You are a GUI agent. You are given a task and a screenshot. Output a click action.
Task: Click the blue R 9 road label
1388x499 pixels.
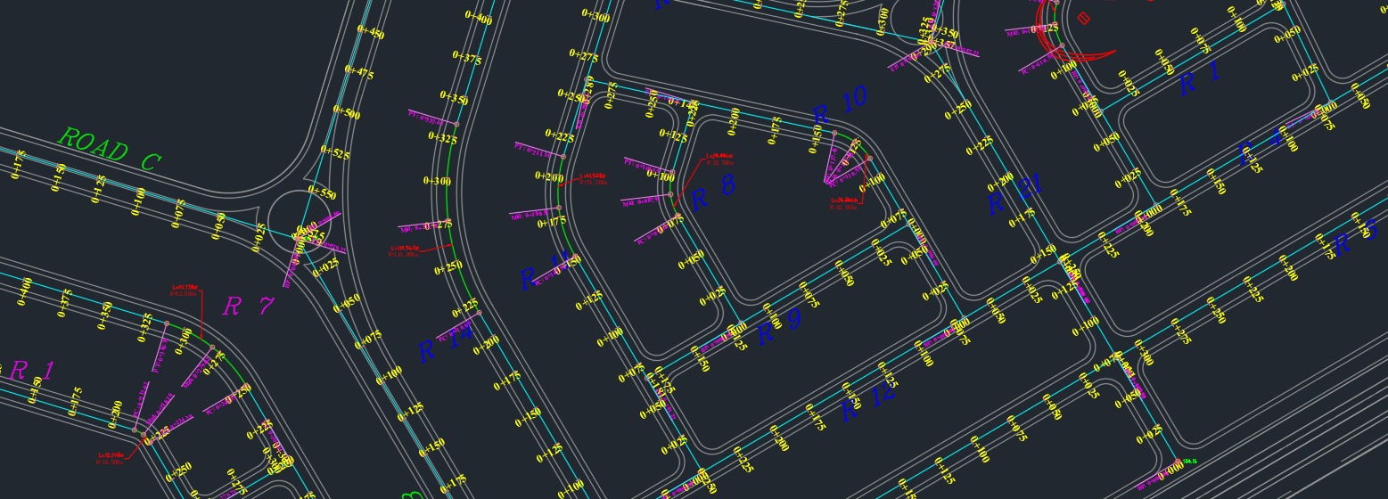point(779,327)
